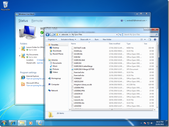The image size is (169, 127).
Task: Show hidden system tray icons
Action: click(141, 123)
